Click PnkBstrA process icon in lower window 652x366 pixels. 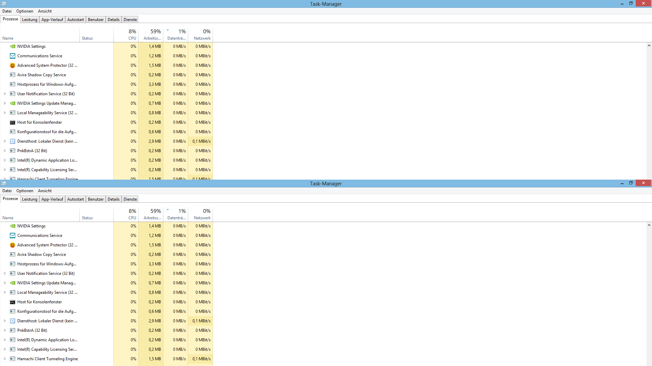(13, 330)
